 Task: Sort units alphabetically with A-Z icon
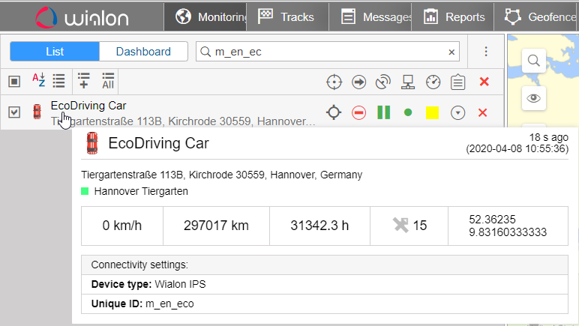click(x=38, y=80)
